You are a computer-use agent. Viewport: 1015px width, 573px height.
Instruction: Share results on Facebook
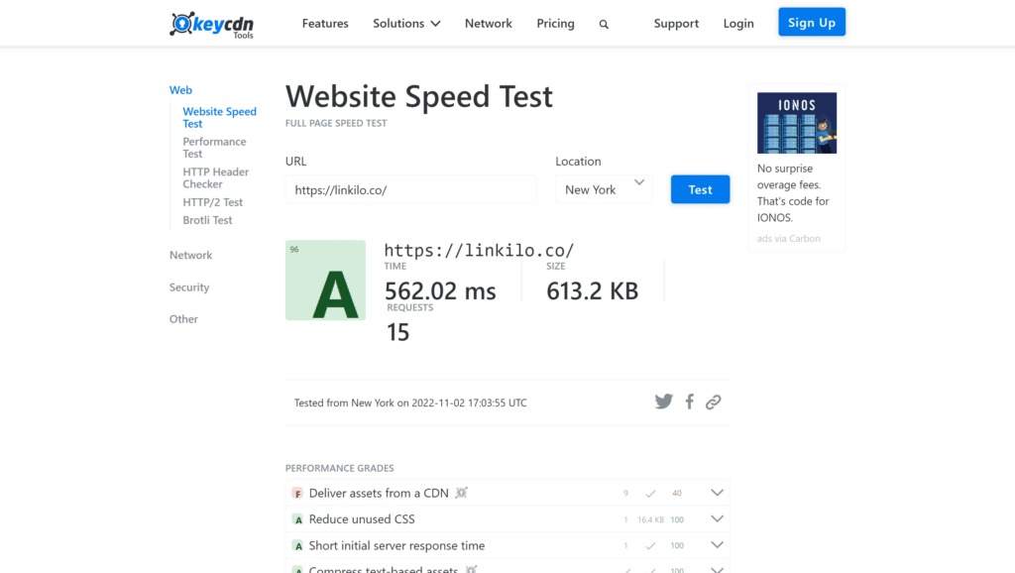[690, 402]
